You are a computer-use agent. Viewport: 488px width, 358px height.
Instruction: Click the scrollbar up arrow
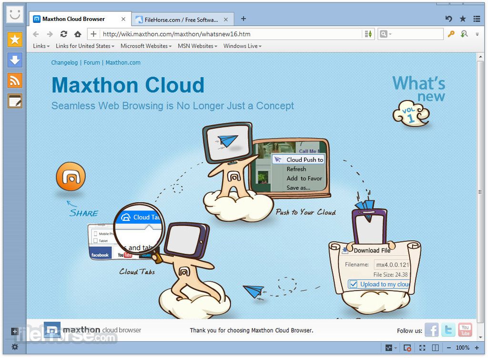[x=480, y=57]
